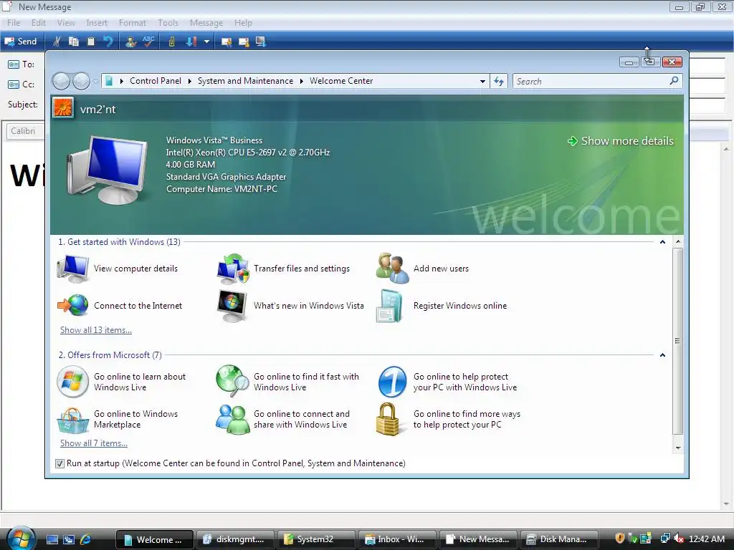Open the Format menu in New Message
The image size is (734, 550).
coord(133,22)
